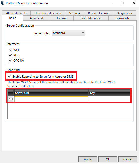This screenshot has width=140, height=166.
Task: Click the row edit indicator icon
Action: 11,99
